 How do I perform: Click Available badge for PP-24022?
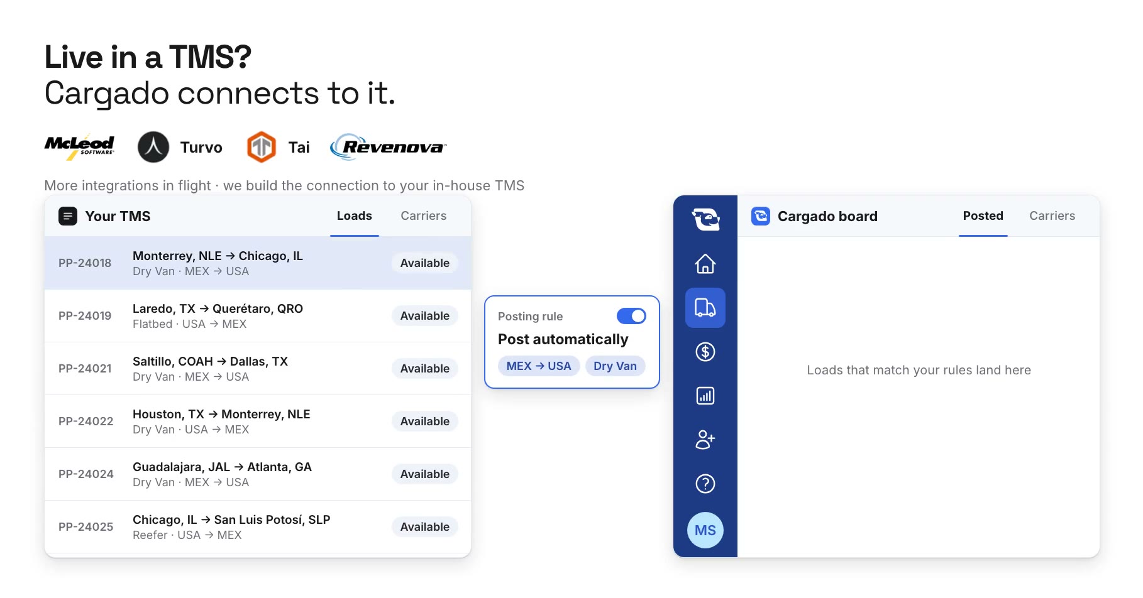tap(425, 421)
